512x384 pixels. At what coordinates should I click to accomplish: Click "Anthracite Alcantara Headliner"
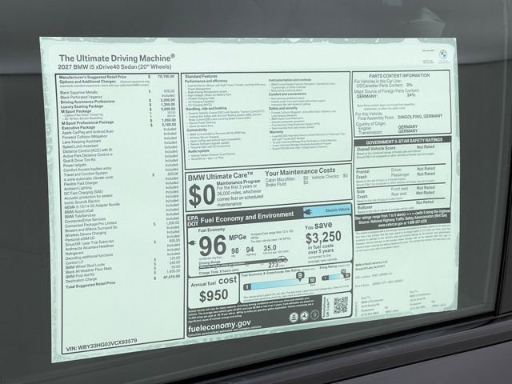(90, 248)
